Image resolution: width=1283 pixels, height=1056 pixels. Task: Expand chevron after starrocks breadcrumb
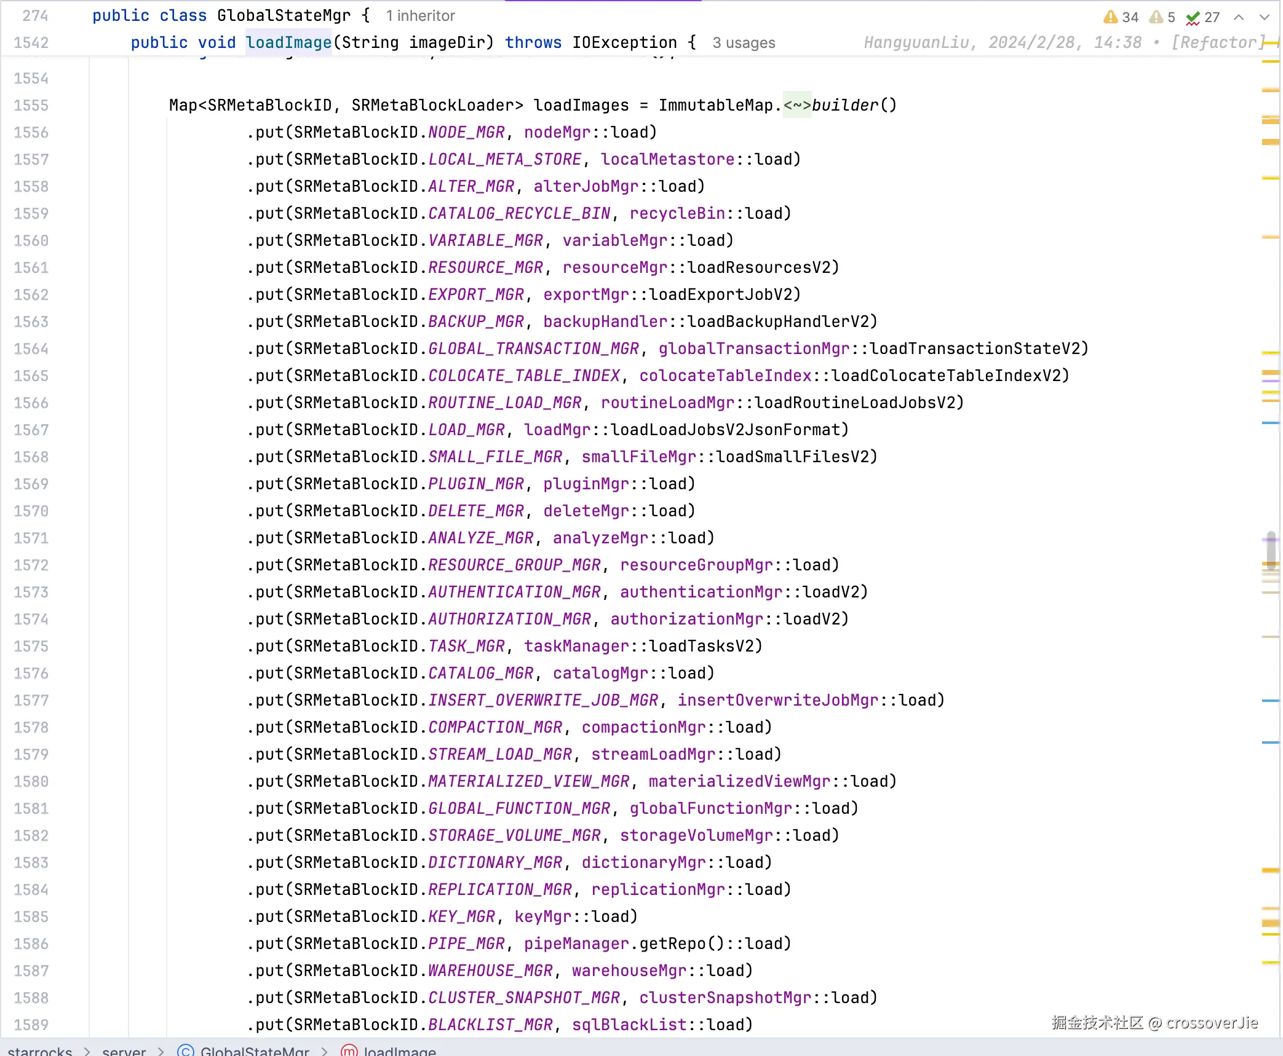(x=87, y=1050)
